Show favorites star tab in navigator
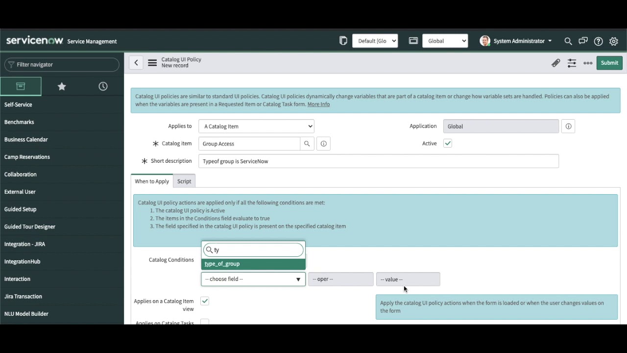 (x=62, y=86)
